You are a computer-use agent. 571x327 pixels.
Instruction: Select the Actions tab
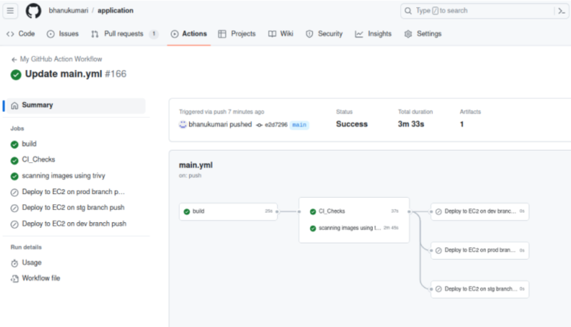click(x=188, y=34)
